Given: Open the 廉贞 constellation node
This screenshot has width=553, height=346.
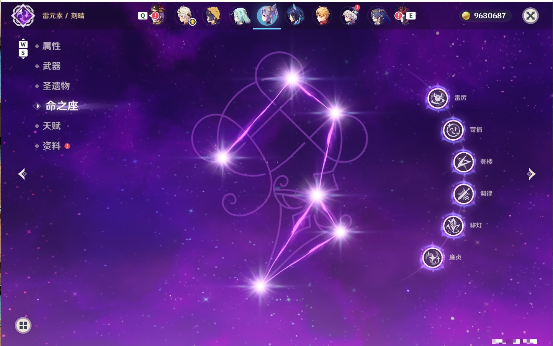Looking at the screenshot, I should [x=433, y=257].
